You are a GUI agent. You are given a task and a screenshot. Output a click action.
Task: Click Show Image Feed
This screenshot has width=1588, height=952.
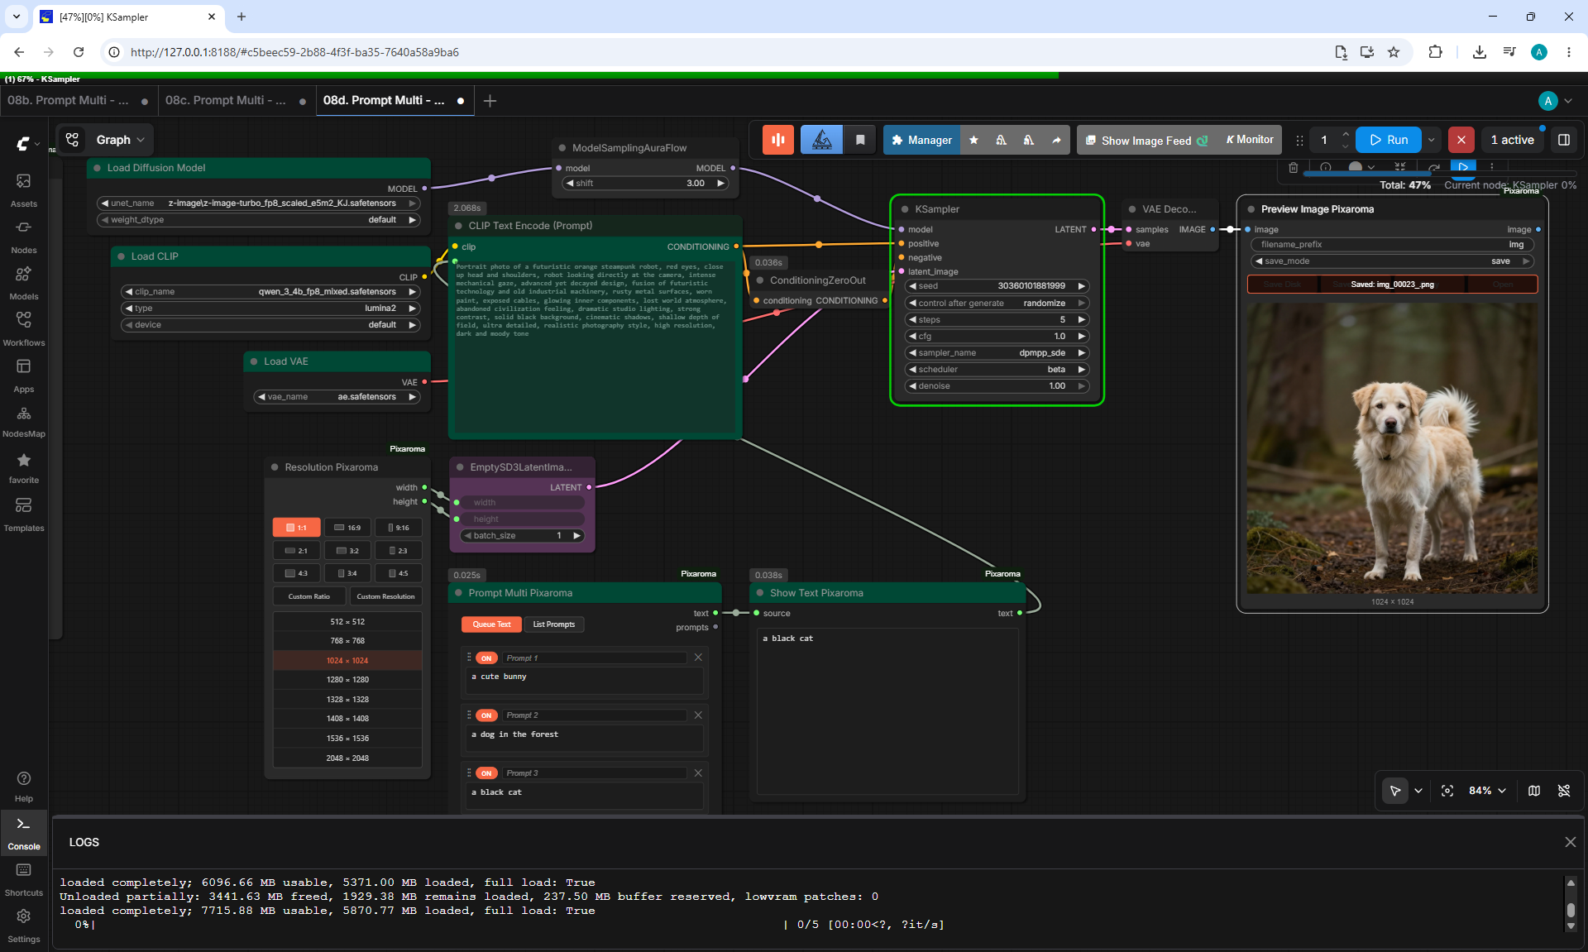[x=1146, y=141]
